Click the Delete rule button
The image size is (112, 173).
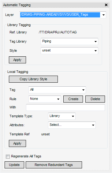(95, 99)
